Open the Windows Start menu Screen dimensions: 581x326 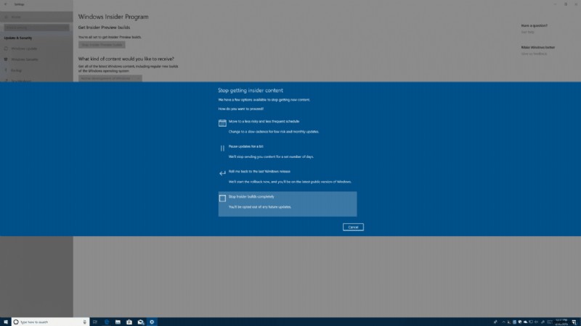pos(6,322)
